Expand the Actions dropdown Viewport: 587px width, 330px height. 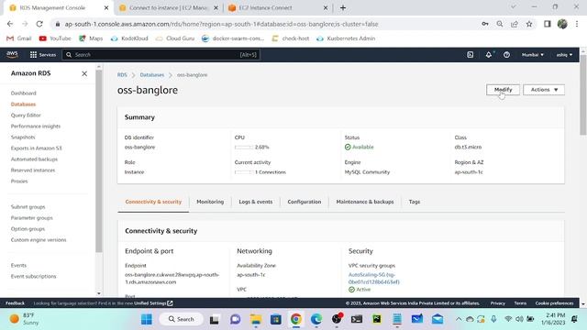click(544, 90)
